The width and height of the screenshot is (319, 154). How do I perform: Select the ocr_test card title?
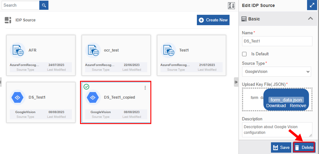click(111, 50)
